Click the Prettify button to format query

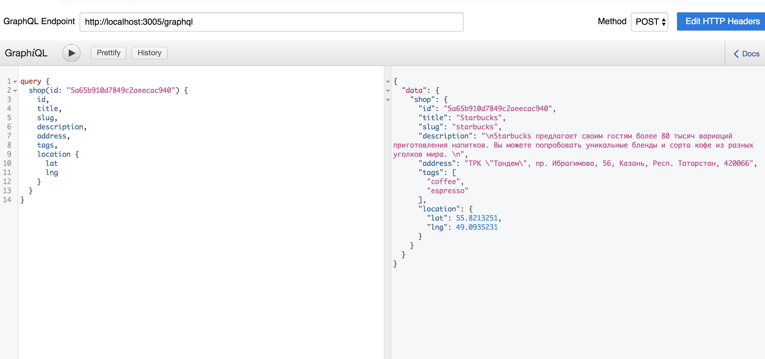[108, 53]
